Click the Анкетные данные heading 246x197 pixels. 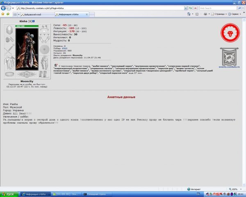click(121, 97)
